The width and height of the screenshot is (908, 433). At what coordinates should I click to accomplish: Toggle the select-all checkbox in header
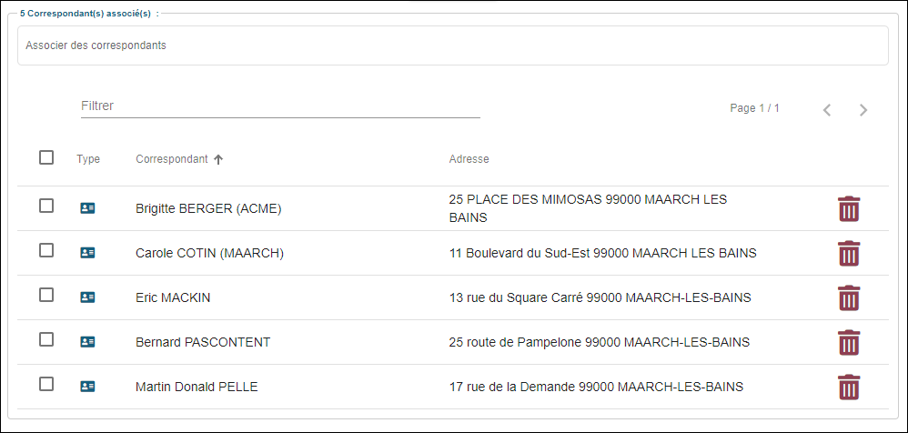pyautogui.click(x=46, y=157)
